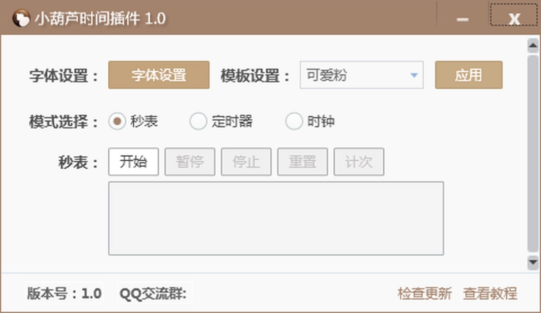This screenshot has width=541, height=313.
Task: Select the 定时器 radio mode
Action: click(x=198, y=122)
